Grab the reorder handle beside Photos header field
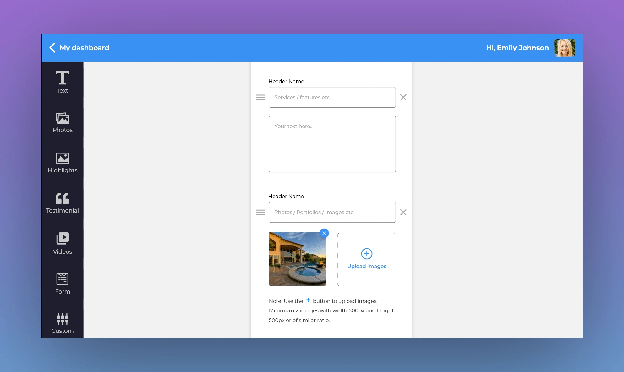The image size is (624, 372). click(260, 213)
